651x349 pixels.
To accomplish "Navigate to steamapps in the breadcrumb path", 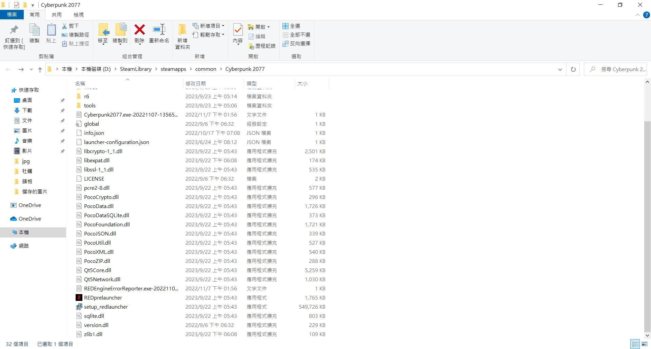I will pos(173,69).
